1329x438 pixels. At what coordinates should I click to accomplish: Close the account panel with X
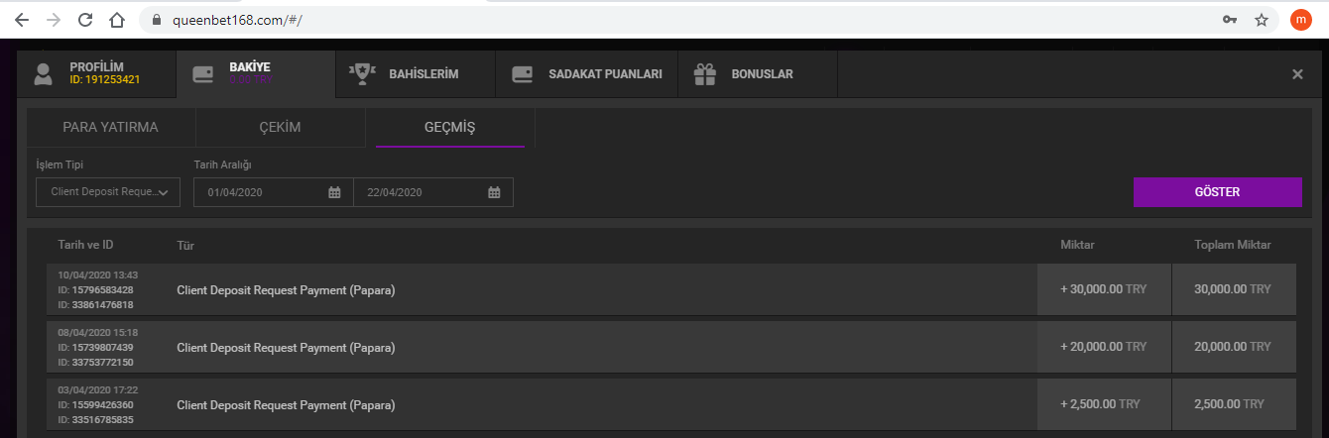click(1297, 74)
